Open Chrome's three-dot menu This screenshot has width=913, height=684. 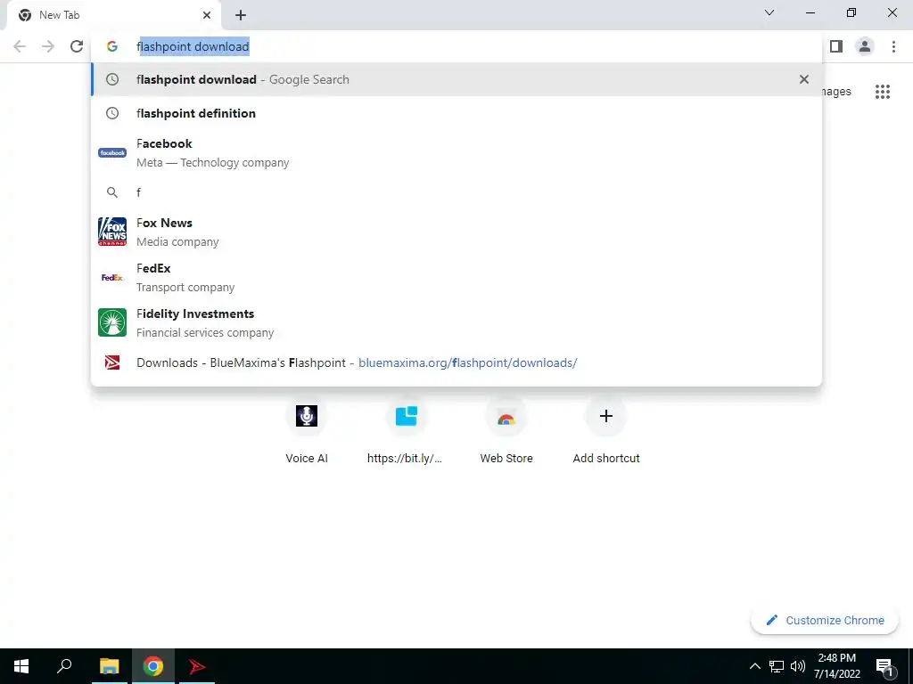coord(893,46)
